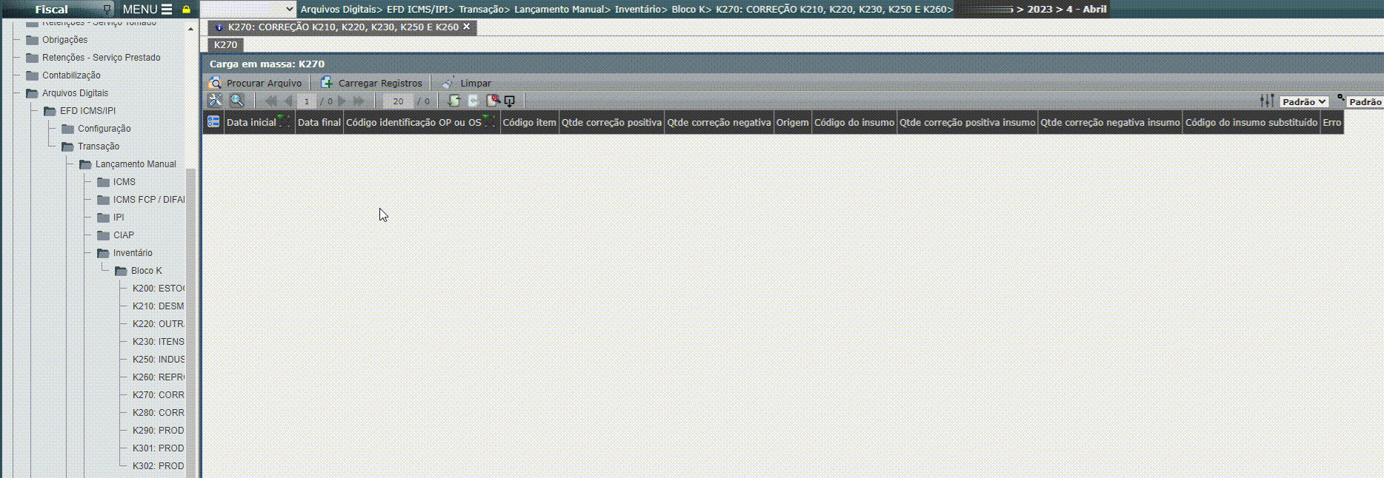Toggle the yellow padlock icon

click(187, 10)
